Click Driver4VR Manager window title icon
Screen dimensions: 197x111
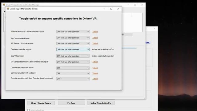4,5
